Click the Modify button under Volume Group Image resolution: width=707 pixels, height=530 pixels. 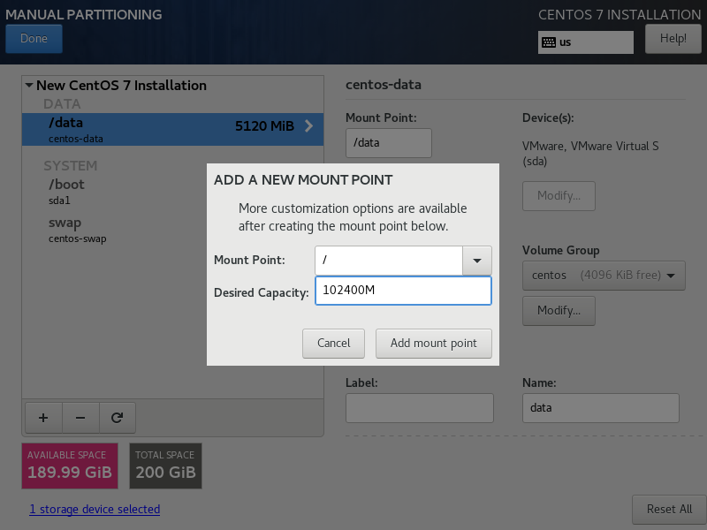pos(559,310)
